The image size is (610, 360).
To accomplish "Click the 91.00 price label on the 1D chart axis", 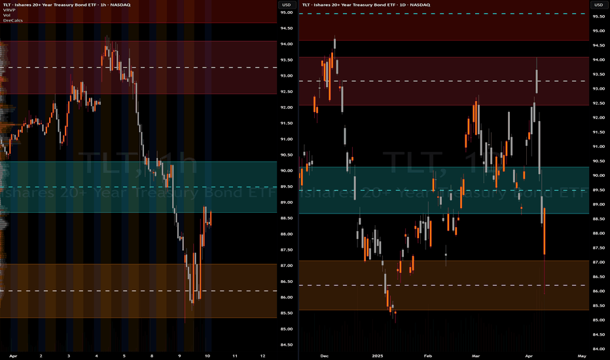I will [599, 147].
